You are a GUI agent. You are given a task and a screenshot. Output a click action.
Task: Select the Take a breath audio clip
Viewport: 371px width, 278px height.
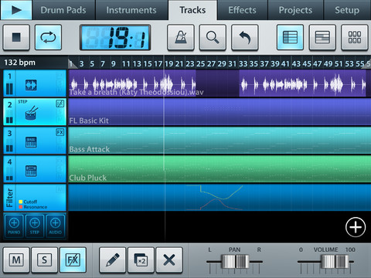coord(132,84)
